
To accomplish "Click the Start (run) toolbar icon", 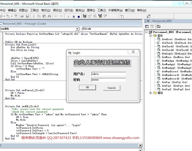I will click(x=68, y=16).
